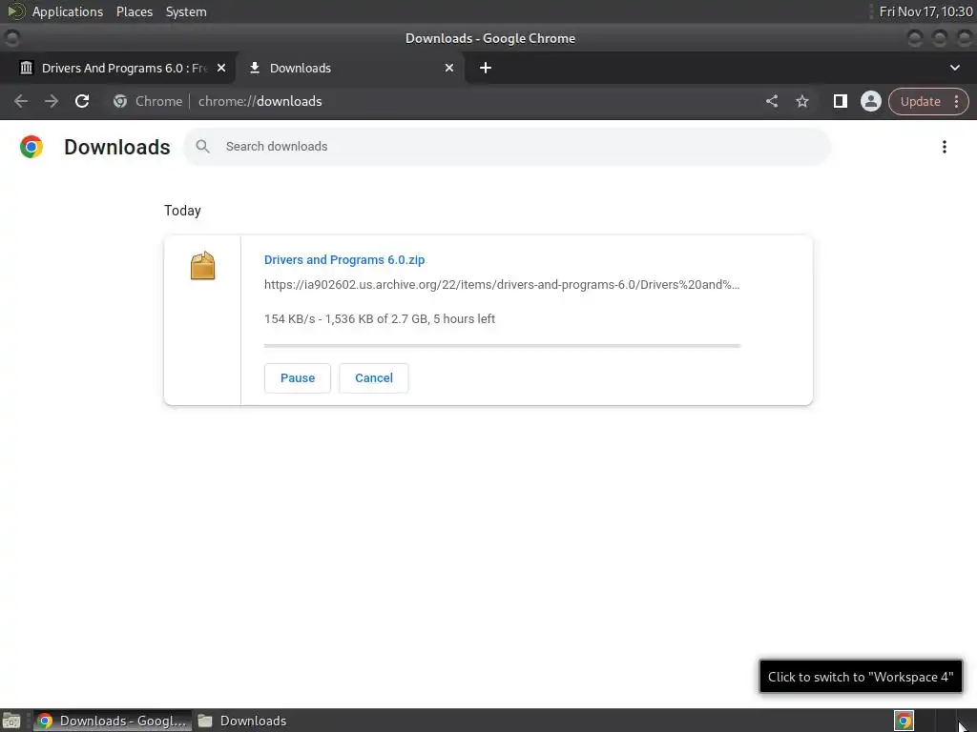The height and width of the screenshot is (732, 977).
Task: Click the window menu button in title bar
Action: pos(11,38)
